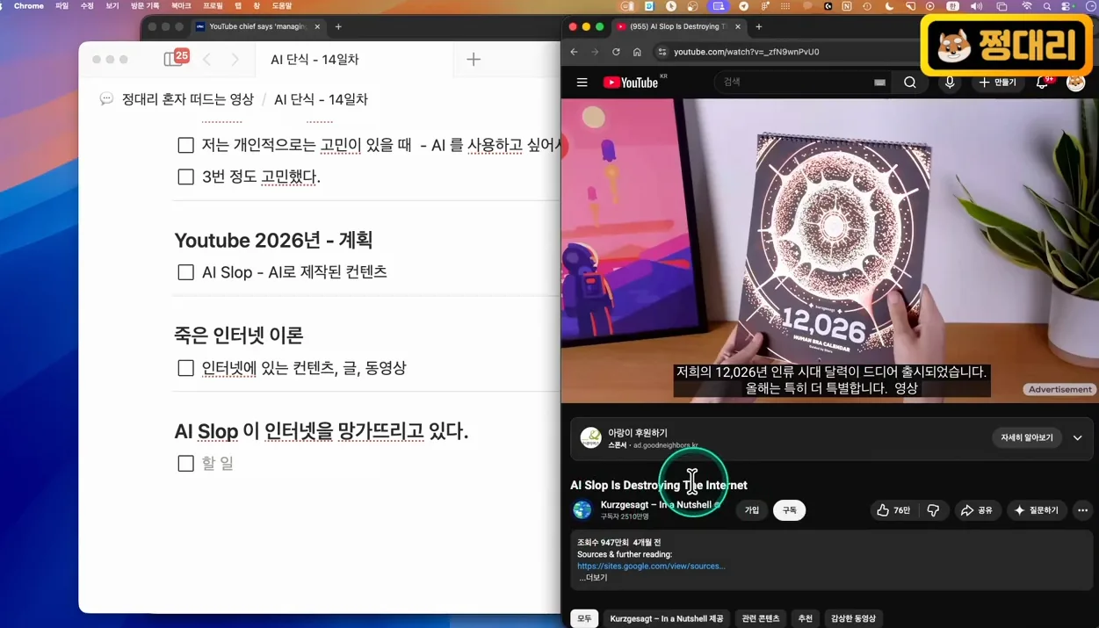Screen dimensions: 1099x628
Task: Click the YouTube search magnifier button
Action: (x=910, y=83)
